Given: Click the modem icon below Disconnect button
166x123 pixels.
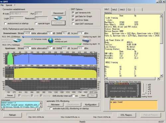Looking at the screenshot, I should tap(58, 18).
